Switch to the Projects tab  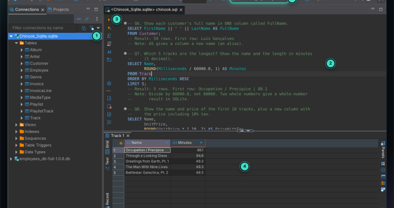pyautogui.click(x=59, y=9)
